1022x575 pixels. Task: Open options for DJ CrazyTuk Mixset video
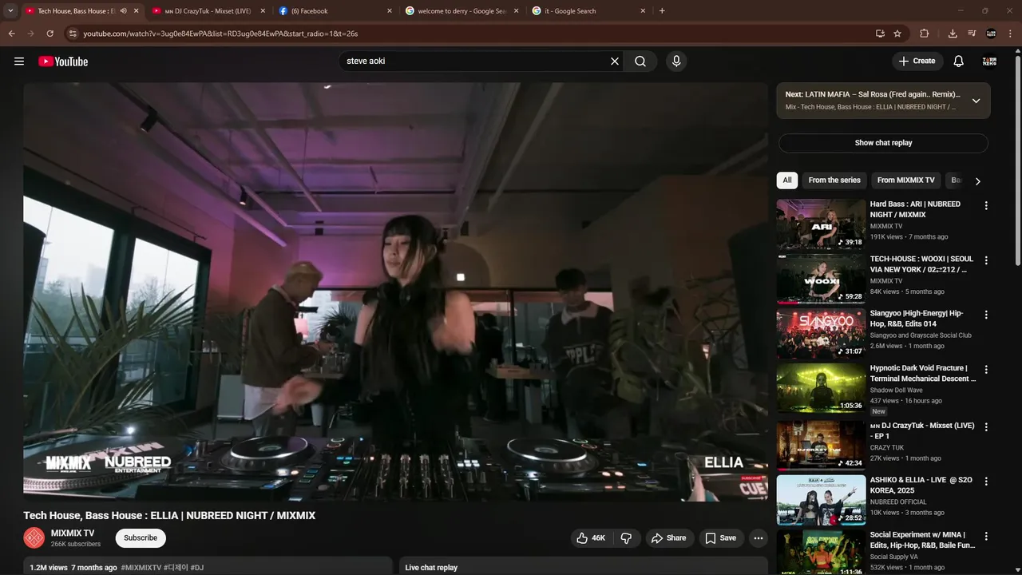986,427
